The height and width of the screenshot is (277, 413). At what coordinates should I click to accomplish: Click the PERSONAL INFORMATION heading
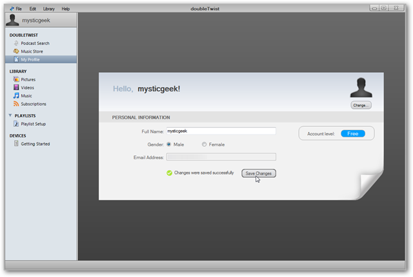tap(141, 117)
